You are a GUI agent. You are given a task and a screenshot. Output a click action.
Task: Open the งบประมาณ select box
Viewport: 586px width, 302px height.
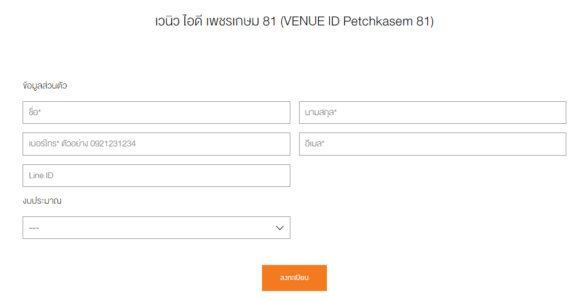[x=156, y=228]
